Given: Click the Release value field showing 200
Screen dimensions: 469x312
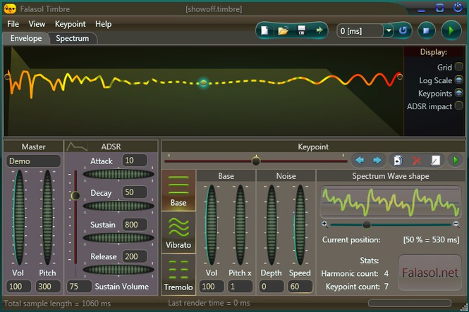Looking at the screenshot, I should coord(135,256).
